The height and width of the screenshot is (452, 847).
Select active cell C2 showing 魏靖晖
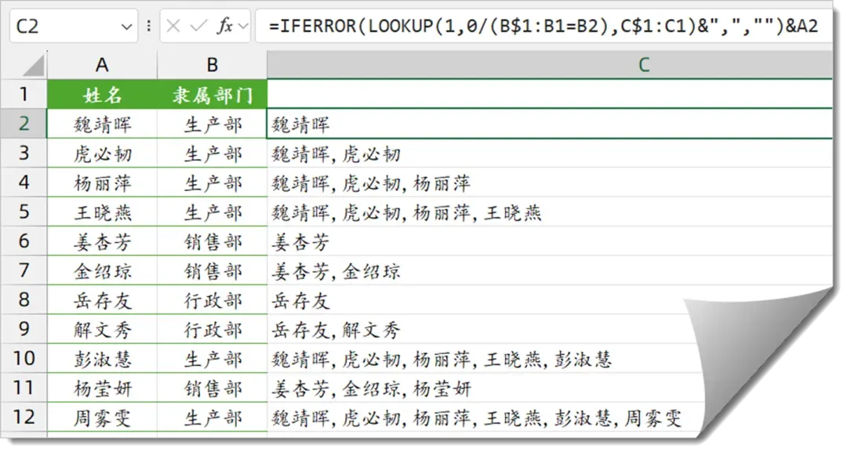[549, 124]
